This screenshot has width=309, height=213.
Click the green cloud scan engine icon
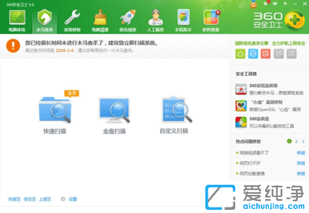coord(240,54)
